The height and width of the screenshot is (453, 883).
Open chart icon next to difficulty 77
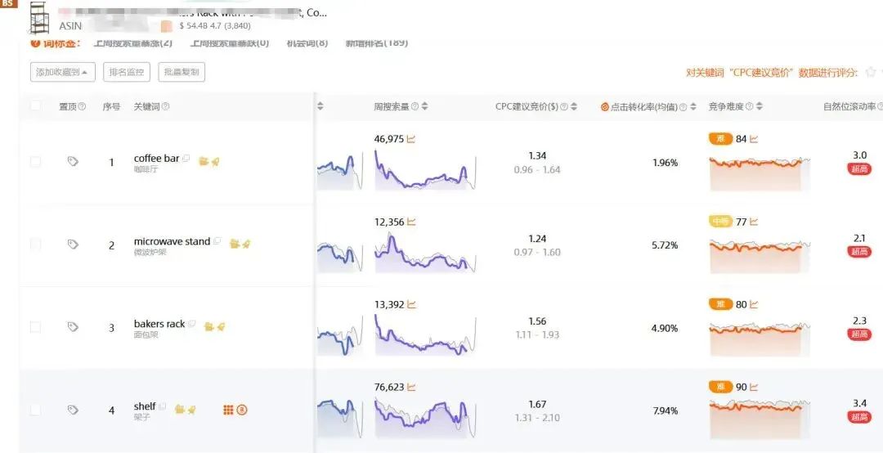pyautogui.click(x=754, y=222)
